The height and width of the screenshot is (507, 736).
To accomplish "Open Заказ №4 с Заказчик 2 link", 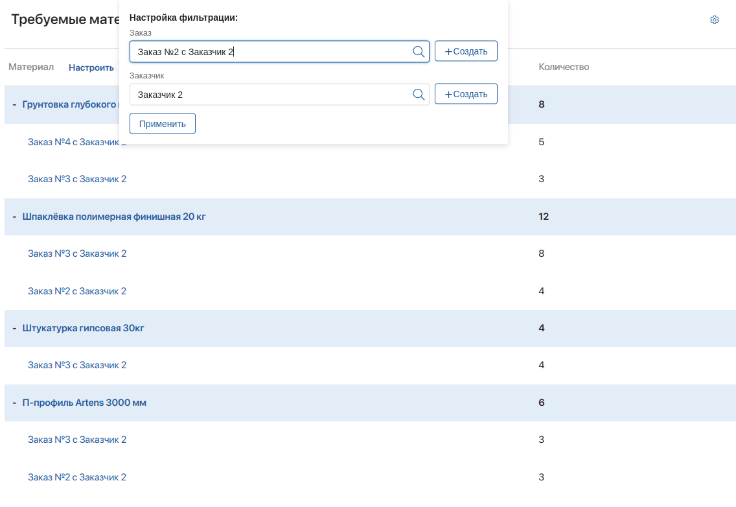I will (x=73, y=142).
